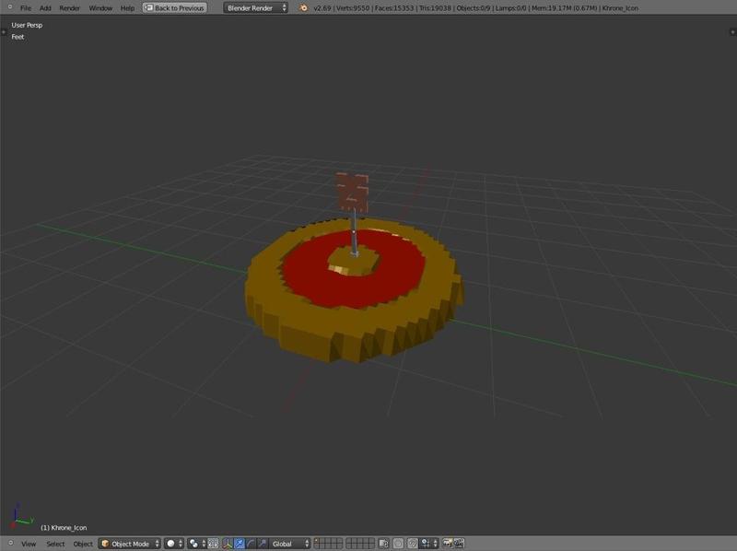Open the View menu in 3D header
The width and height of the screenshot is (737, 551).
pyautogui.click(x=29, y=544)
